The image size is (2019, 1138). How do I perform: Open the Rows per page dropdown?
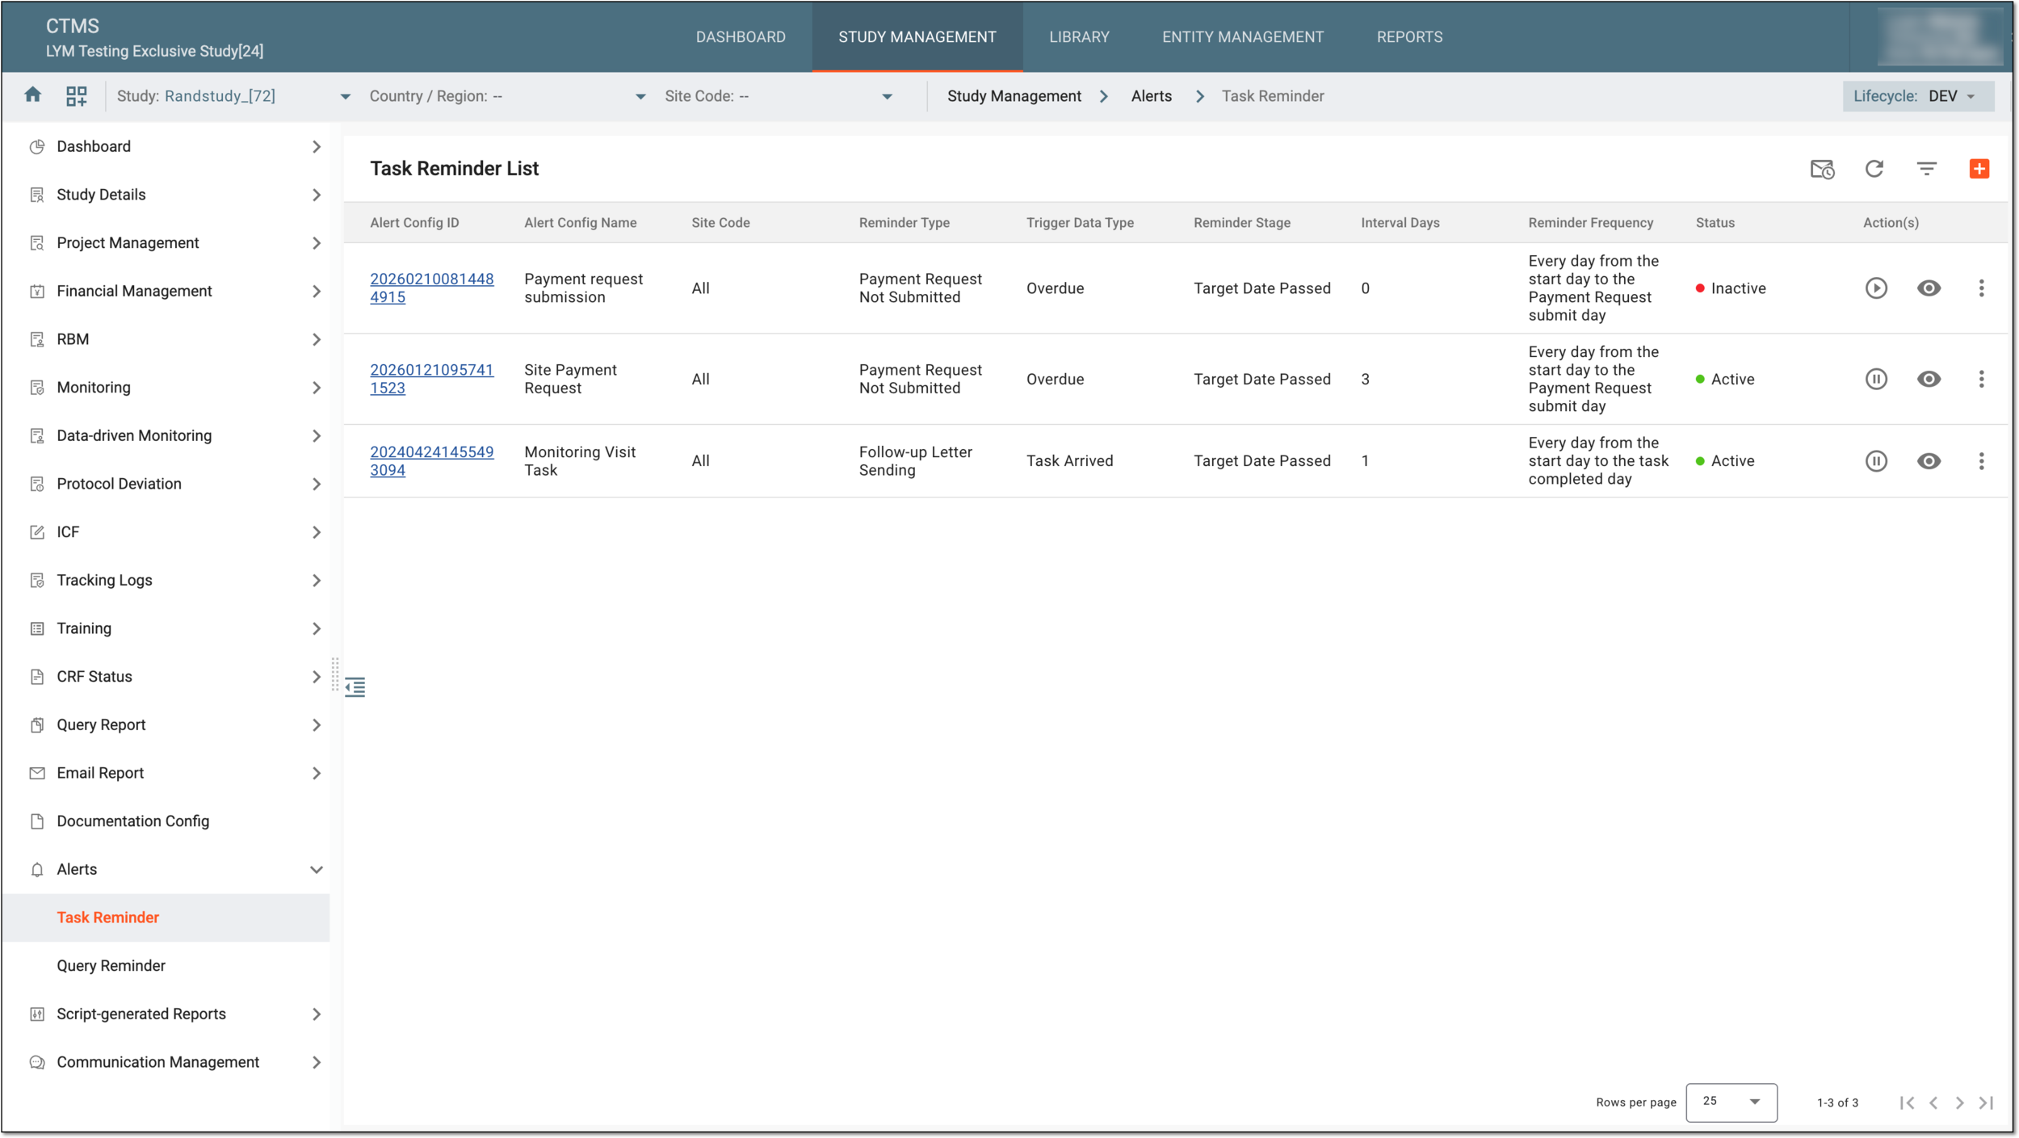(x=1731, y=1102)
